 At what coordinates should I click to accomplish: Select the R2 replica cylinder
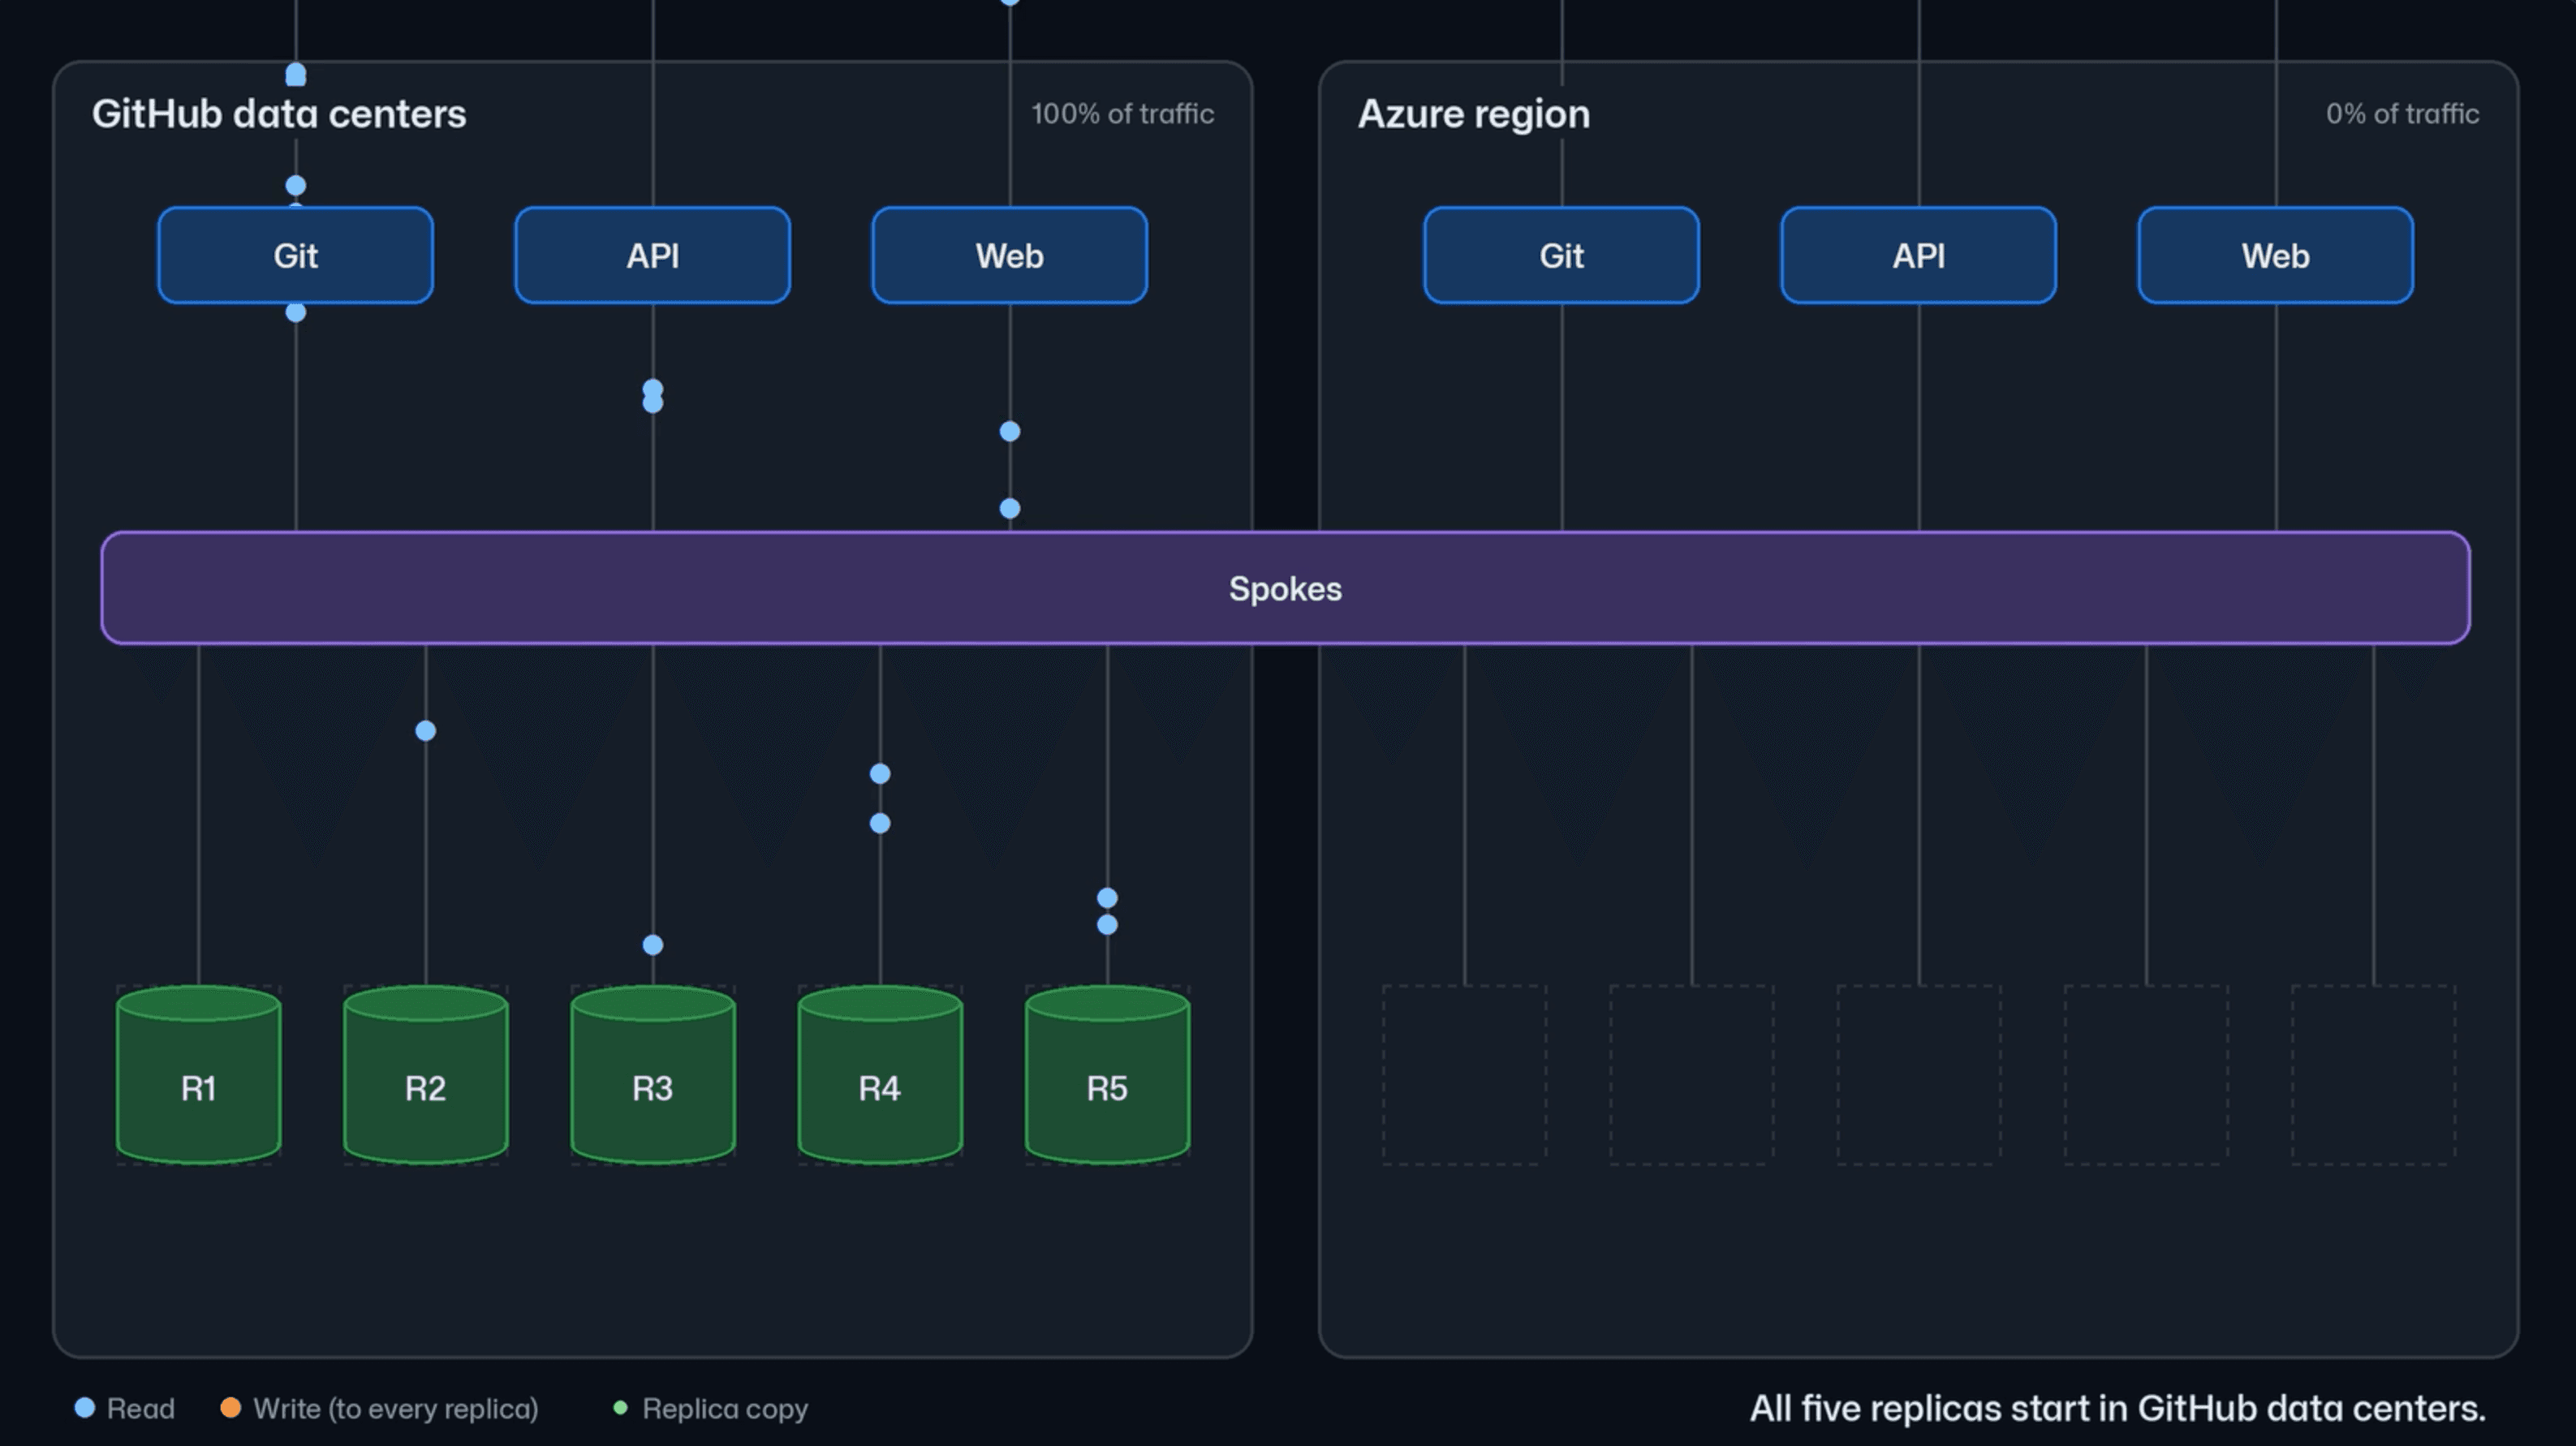[x=425, y=1075]
